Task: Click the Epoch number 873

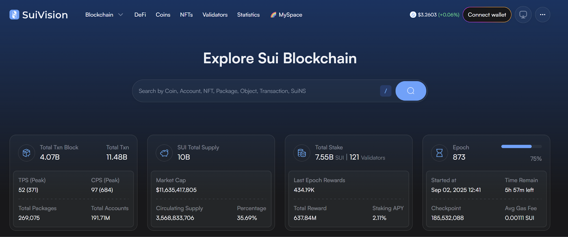Action: click(459, 157)
